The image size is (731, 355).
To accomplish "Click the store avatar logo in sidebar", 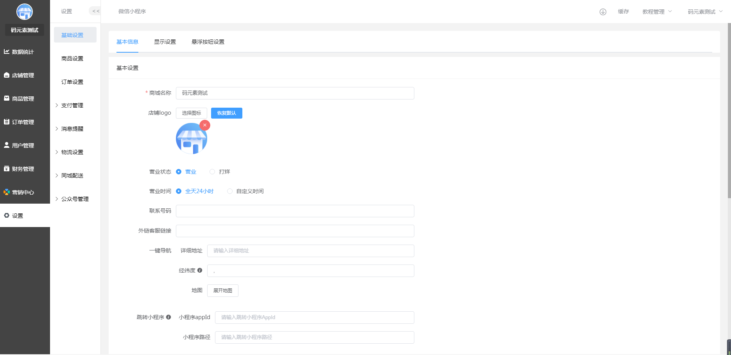I will pyautogui.click(x=25, y=12).
